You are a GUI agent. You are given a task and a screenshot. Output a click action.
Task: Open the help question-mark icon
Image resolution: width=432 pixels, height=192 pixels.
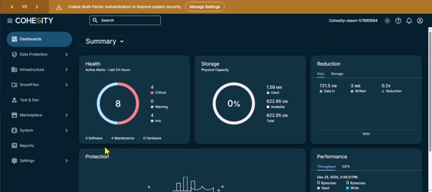pos(398,20)
